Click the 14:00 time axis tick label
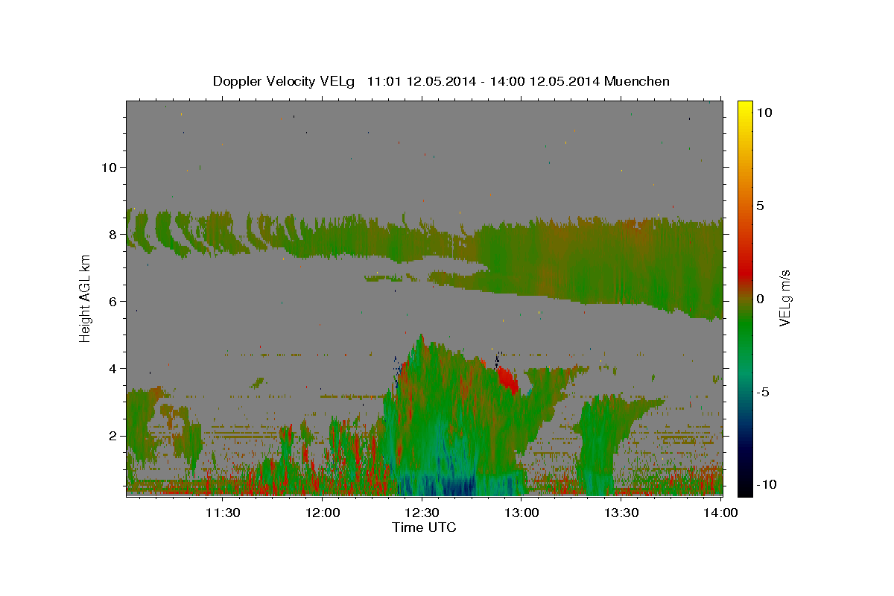 (721, 513)
